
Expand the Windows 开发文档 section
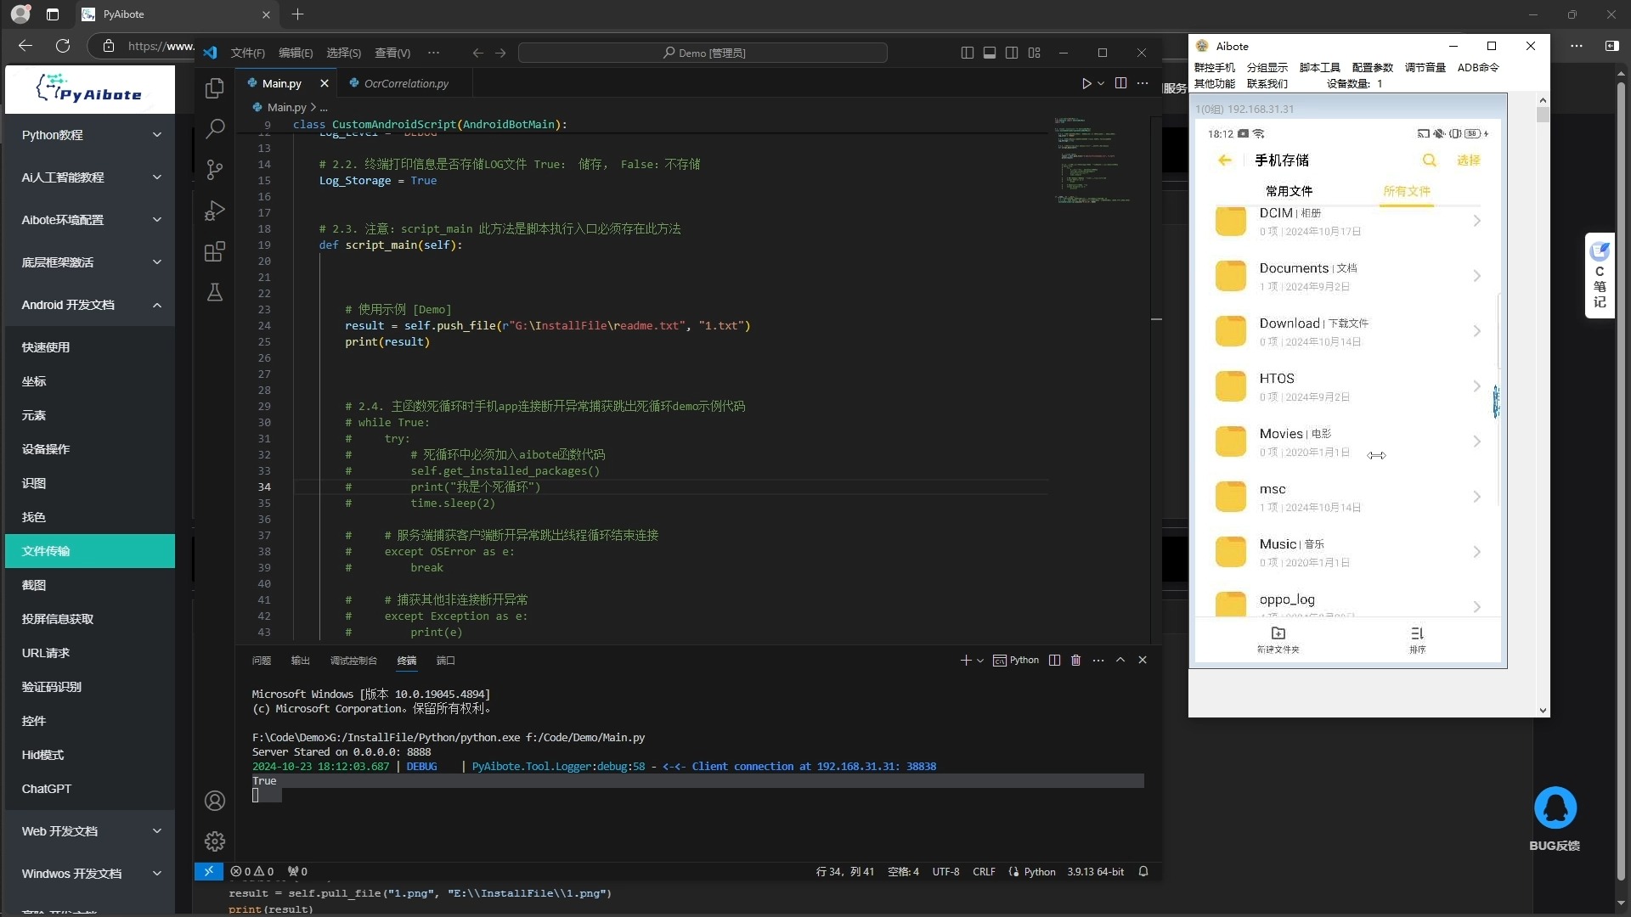(90, 874)
